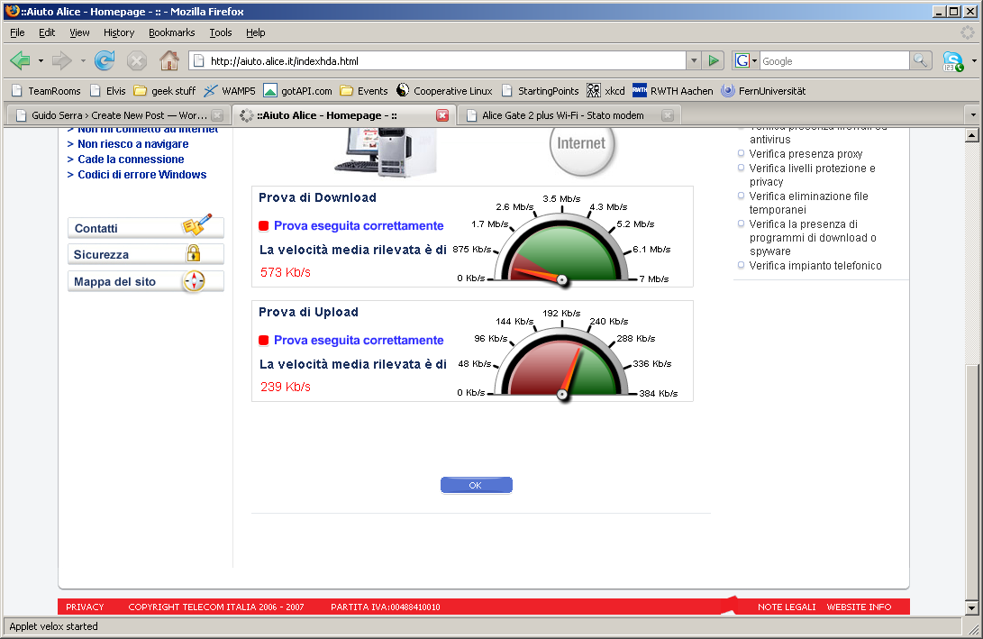
Task: Open the list all tabs dropdown
Action: [972, 115]
